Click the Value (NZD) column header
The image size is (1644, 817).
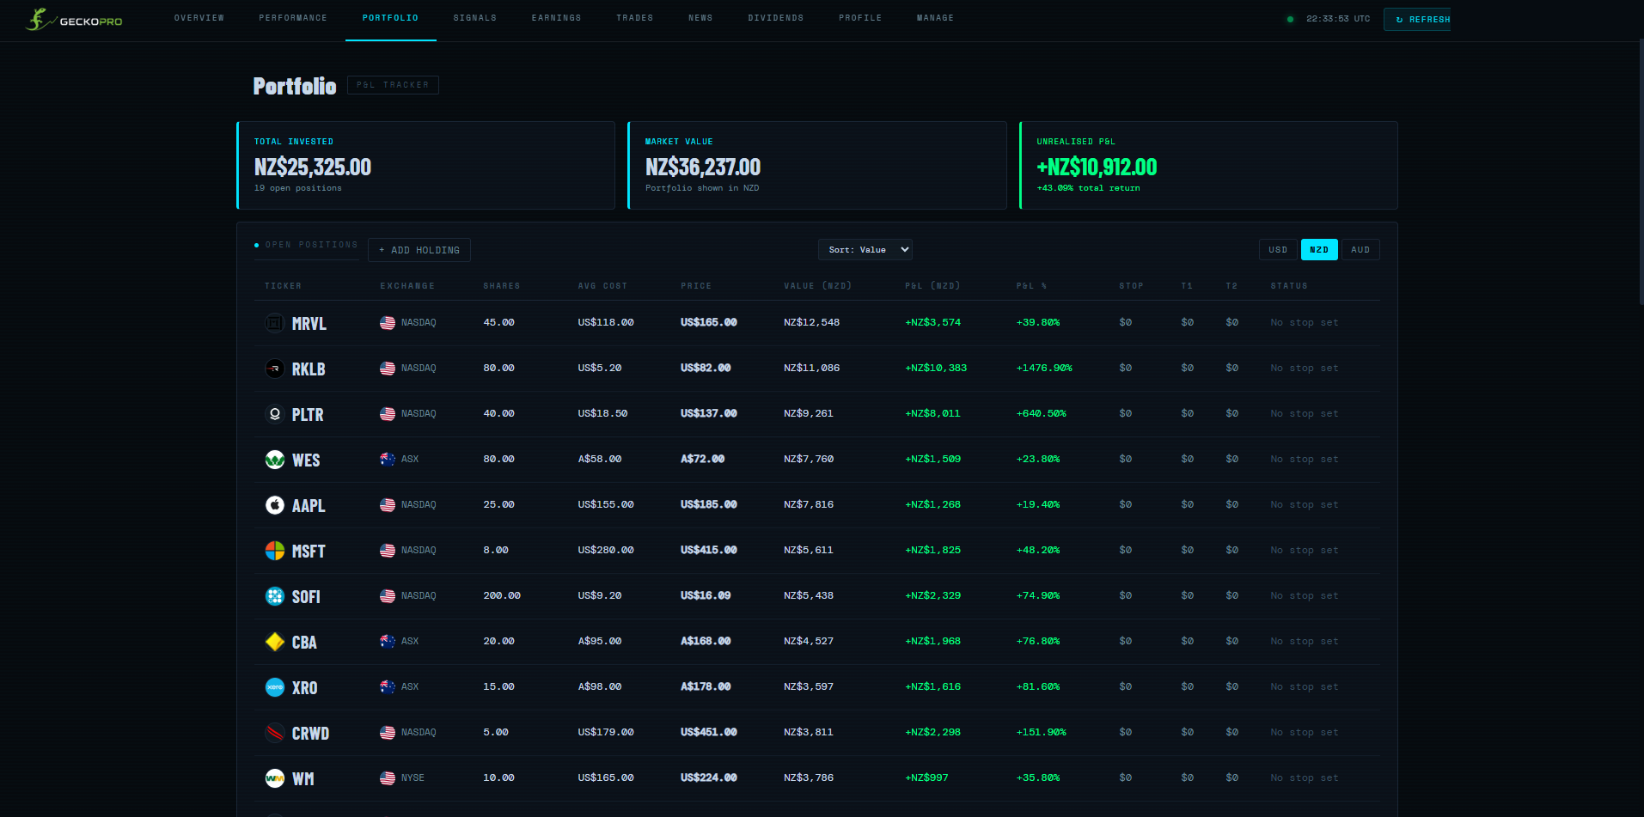tap(817, 286)
